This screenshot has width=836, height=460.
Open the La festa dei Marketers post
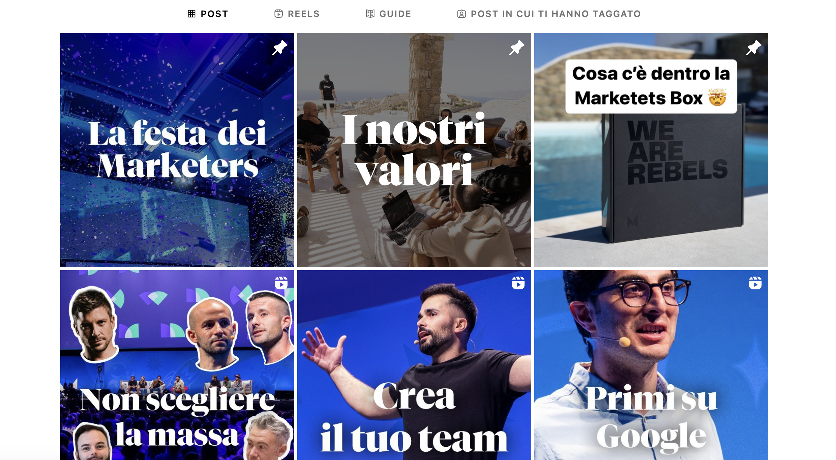click(x=177, y=150)
